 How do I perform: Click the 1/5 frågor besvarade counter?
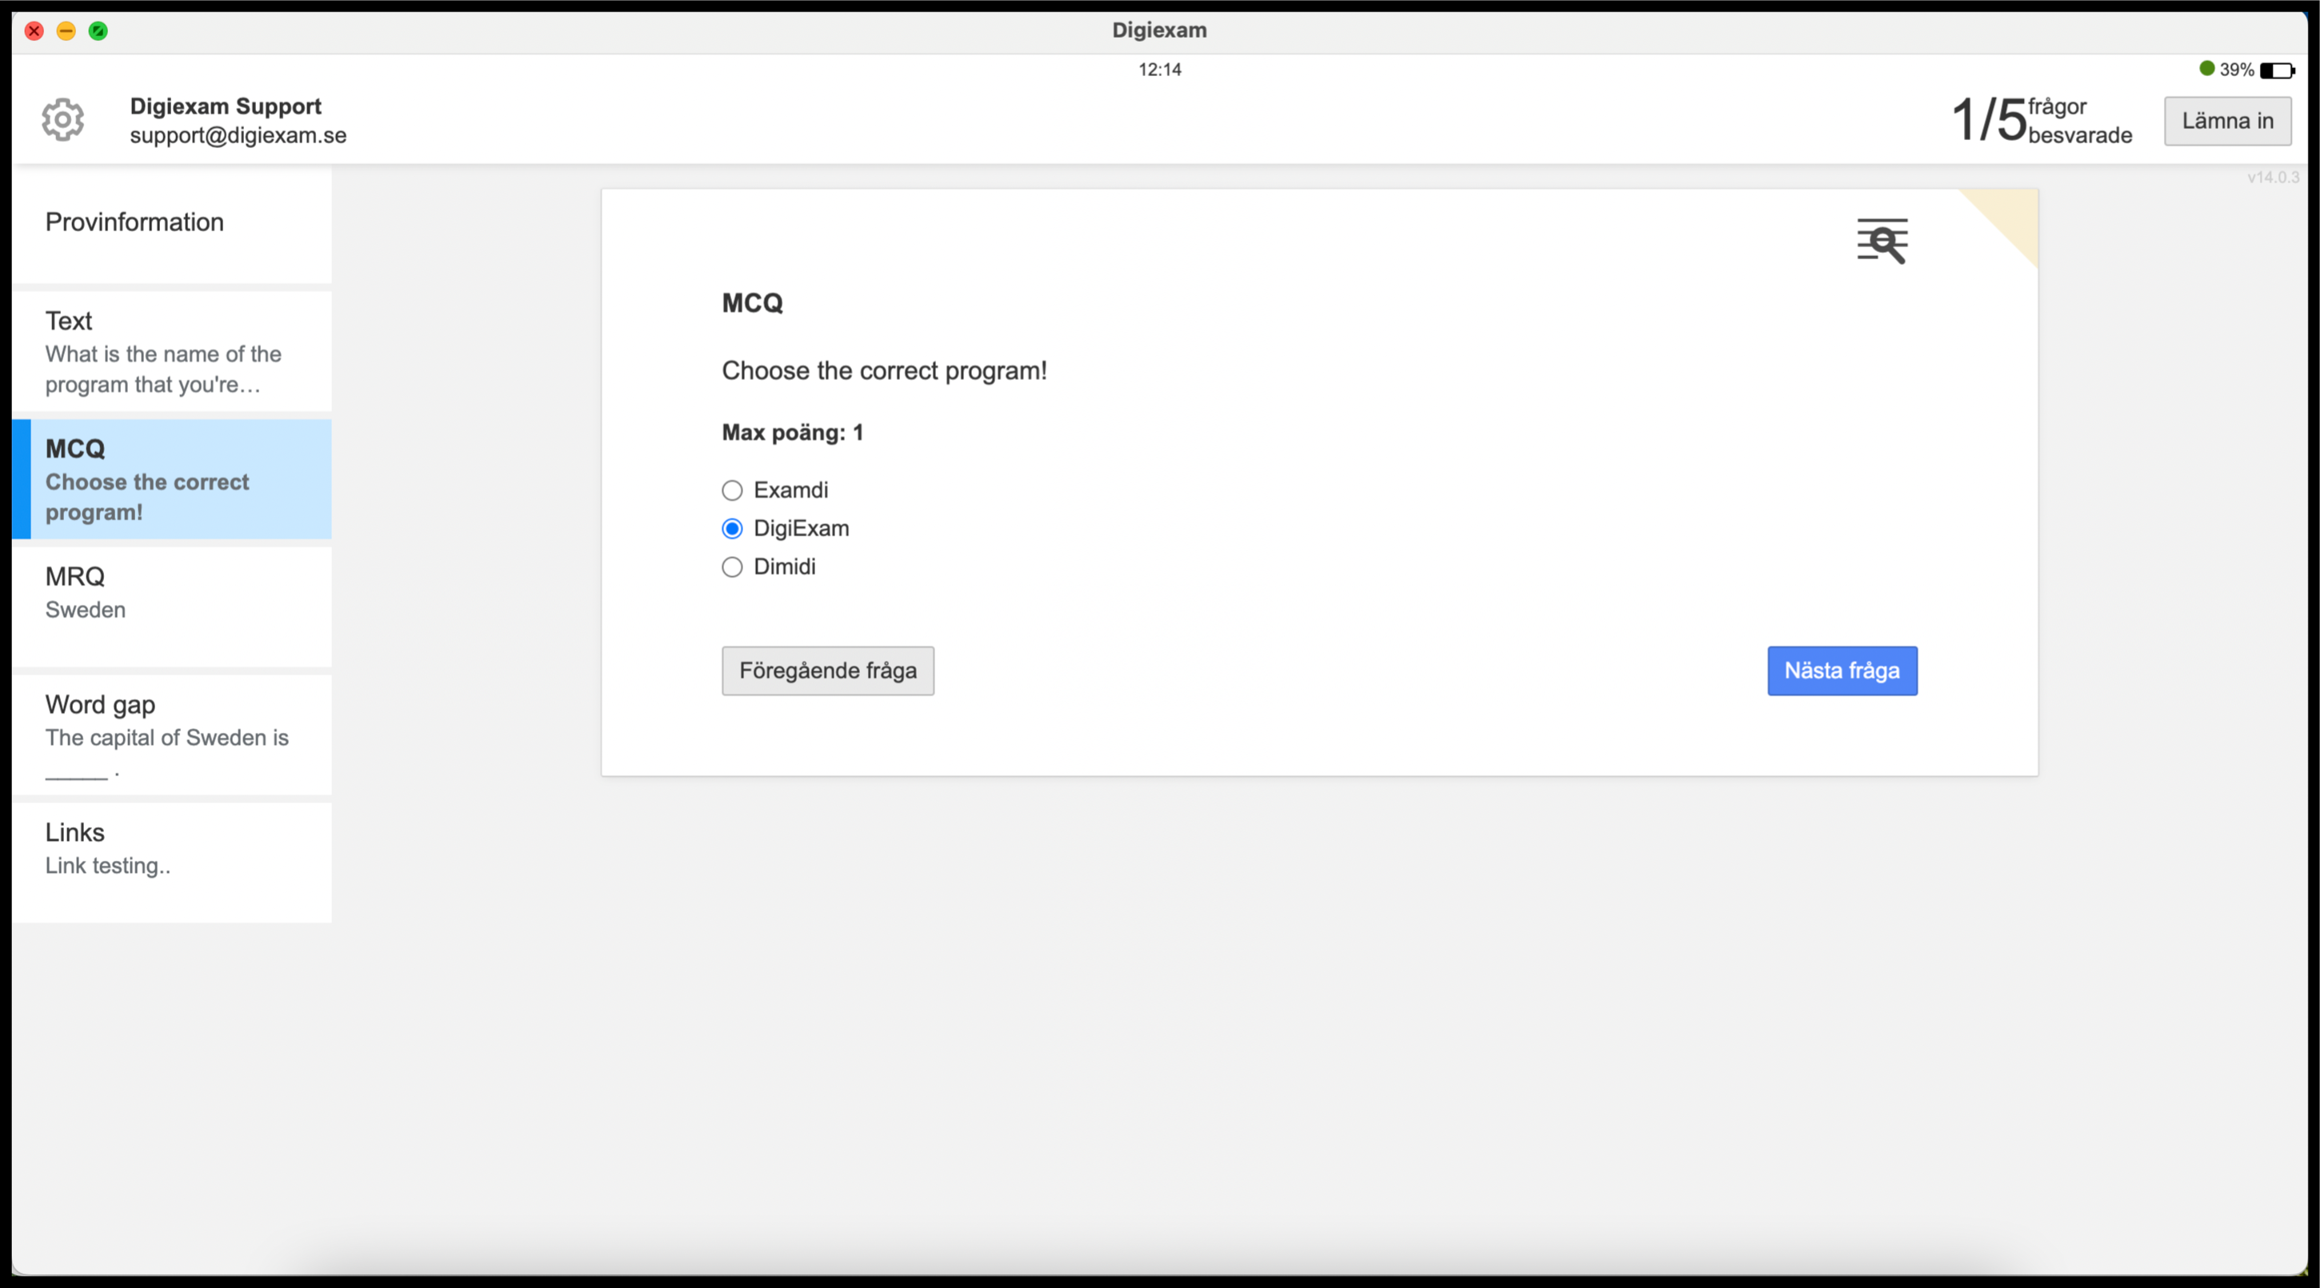pyautogui.click(x=2041, y=120)
